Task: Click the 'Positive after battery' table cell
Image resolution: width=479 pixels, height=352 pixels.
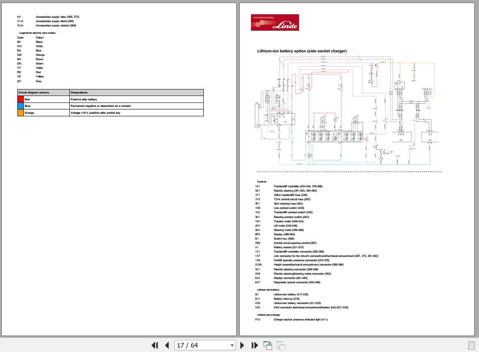Action: pyautogui.click(x=136, y=99)
